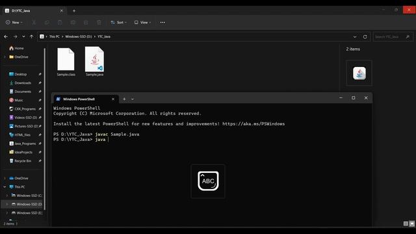Click This PC in the address bar

(x=55, y=36)
